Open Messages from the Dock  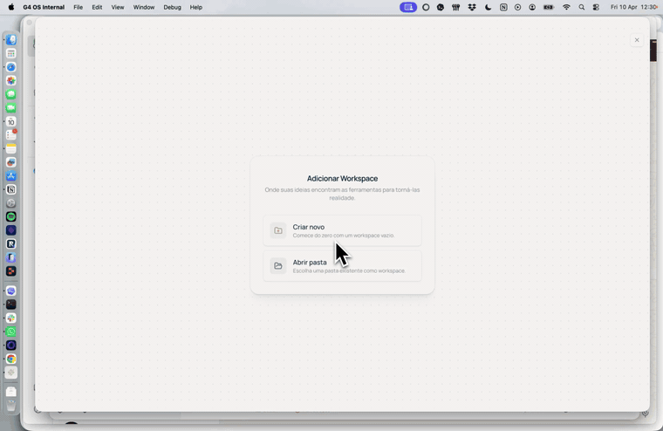11,94
